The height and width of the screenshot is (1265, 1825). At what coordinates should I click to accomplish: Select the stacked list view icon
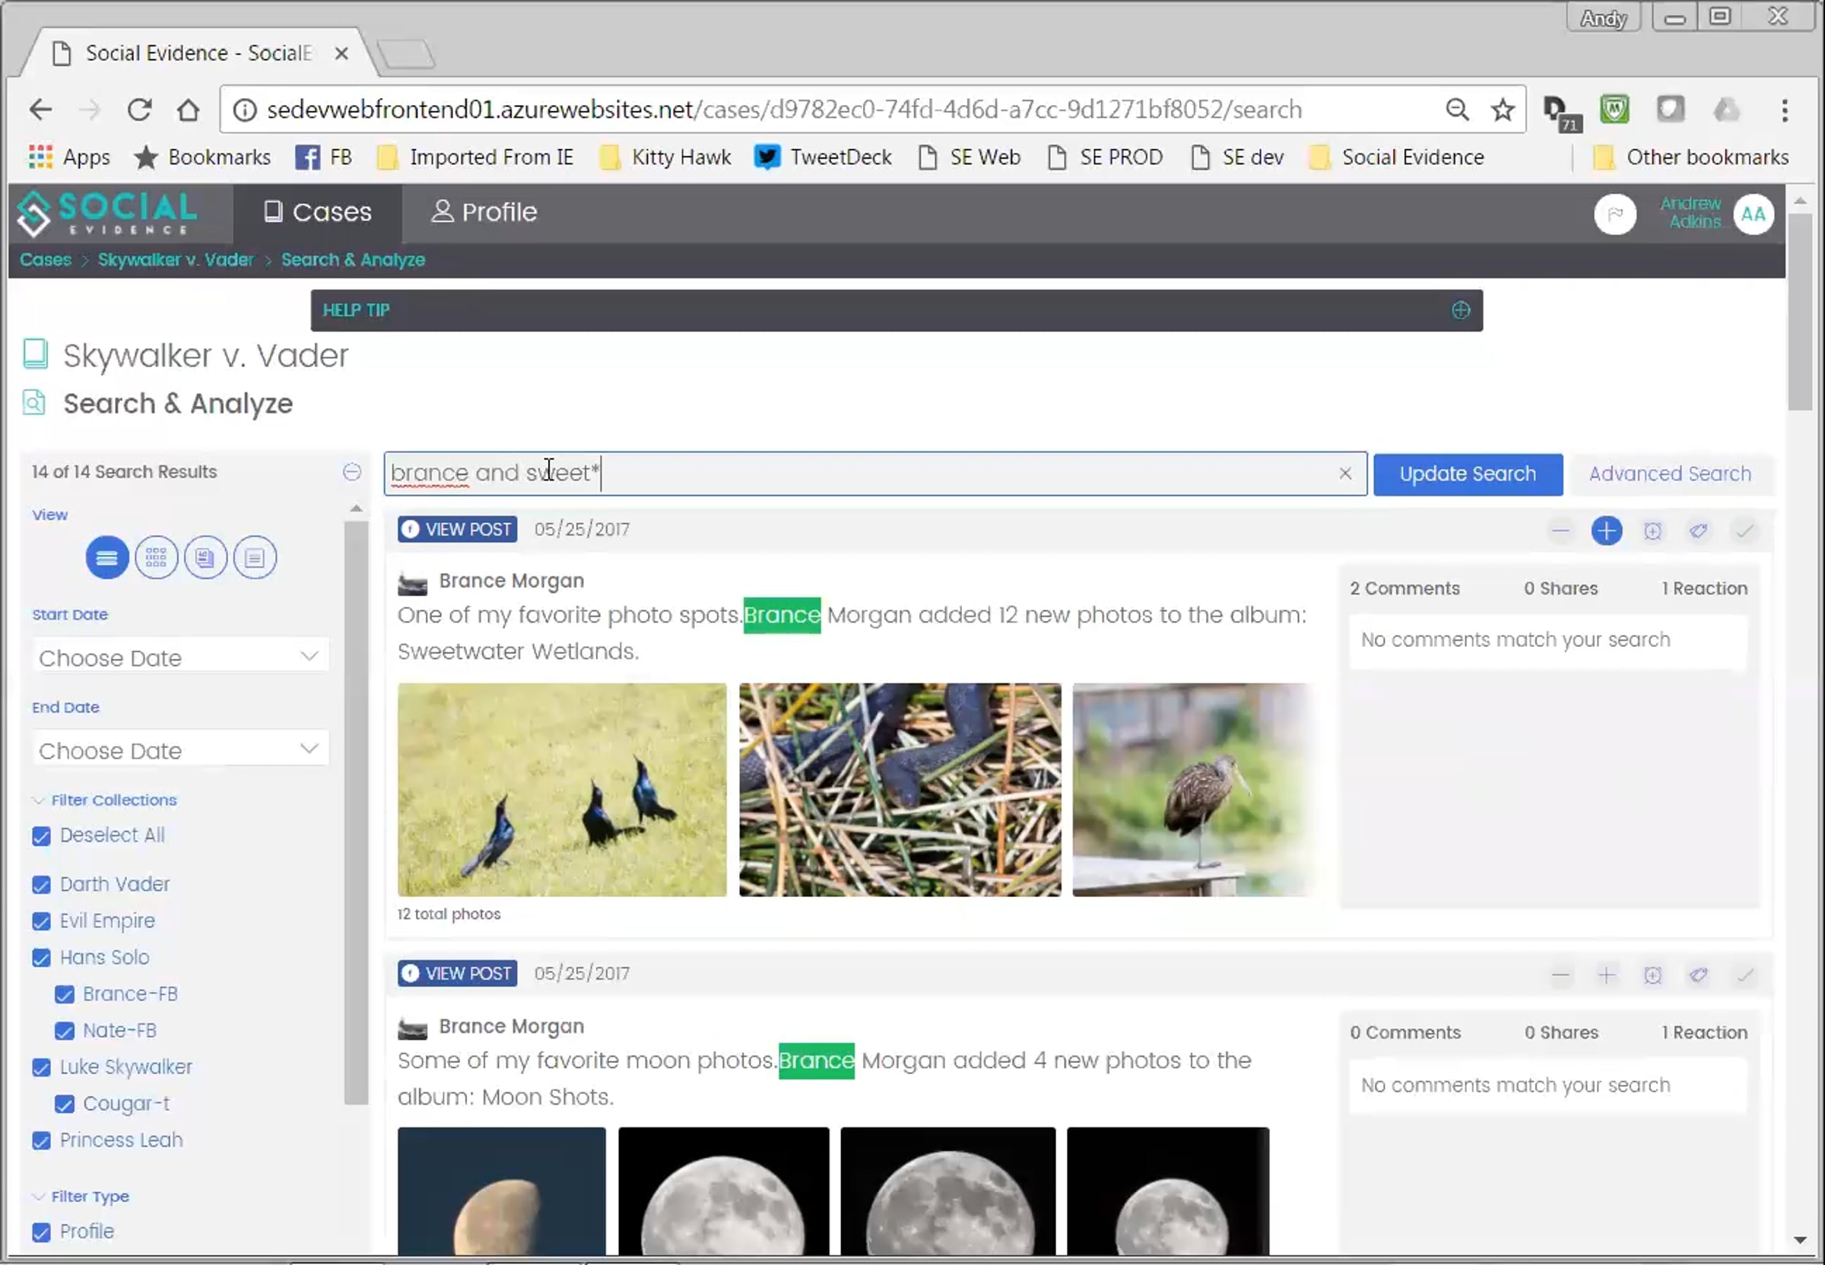[107, 558]
